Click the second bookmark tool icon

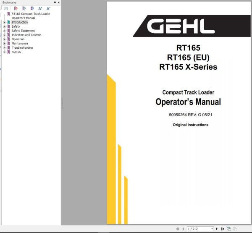click(x=24, y=8)
